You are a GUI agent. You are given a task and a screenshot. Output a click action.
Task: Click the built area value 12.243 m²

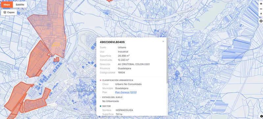(x=124, y=60)
